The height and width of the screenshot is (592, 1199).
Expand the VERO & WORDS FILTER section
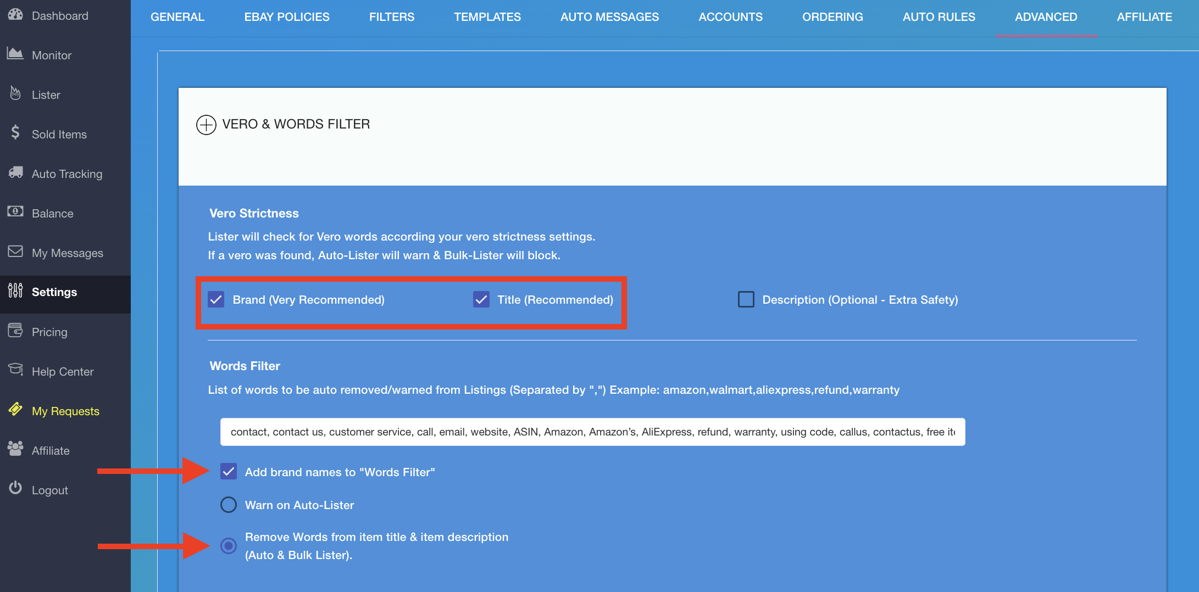click(206, 125)
